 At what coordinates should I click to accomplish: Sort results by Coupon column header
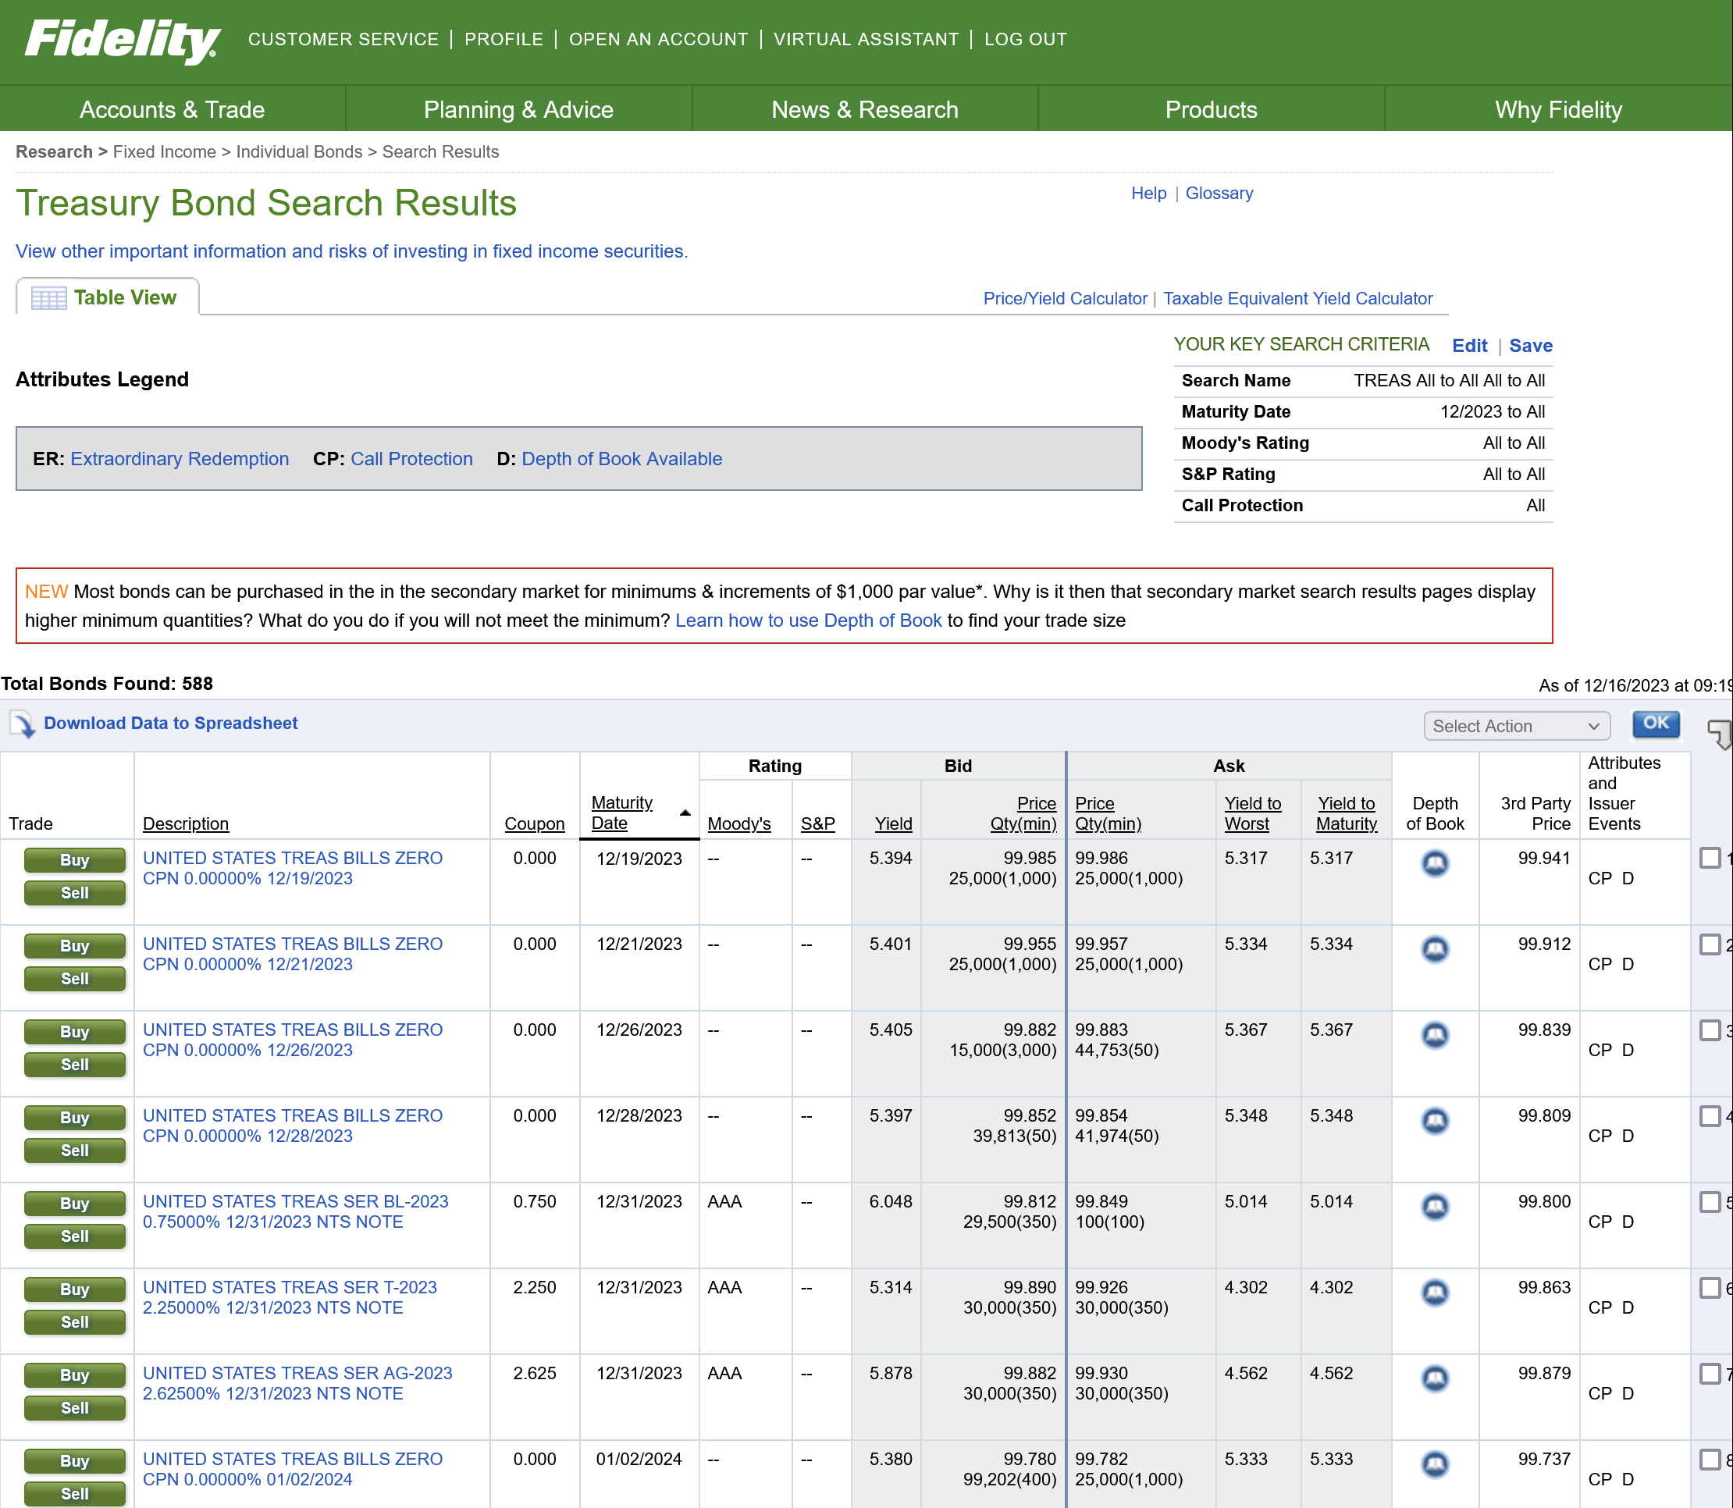pos(534,823)
